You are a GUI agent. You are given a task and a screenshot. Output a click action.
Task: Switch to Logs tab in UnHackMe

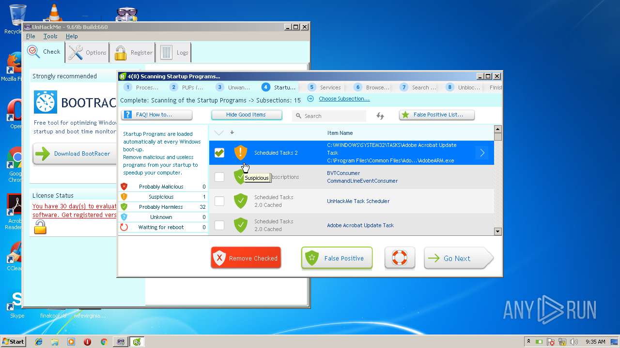click(174, 52)
